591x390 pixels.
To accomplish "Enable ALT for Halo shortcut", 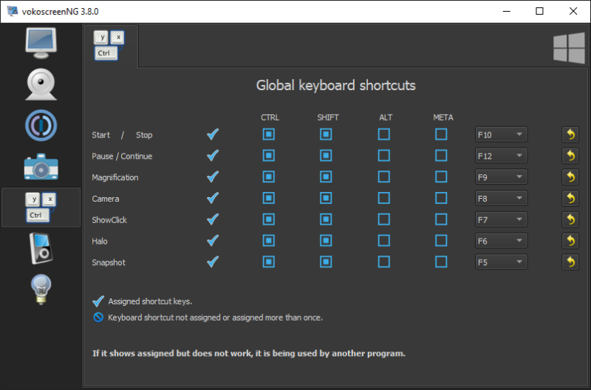I will 384,240.
